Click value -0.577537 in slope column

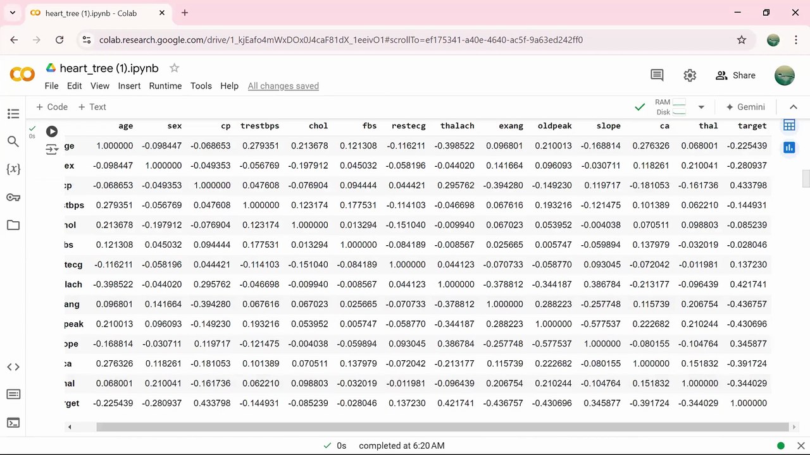pyautogui.click(x=602, y=324)
